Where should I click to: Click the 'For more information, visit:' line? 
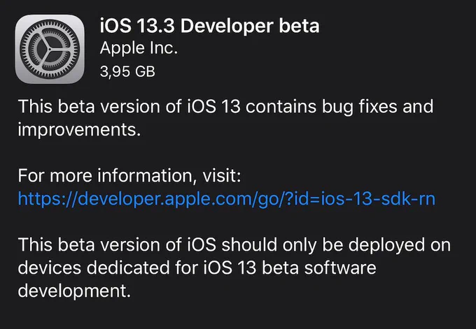[129, 176]
